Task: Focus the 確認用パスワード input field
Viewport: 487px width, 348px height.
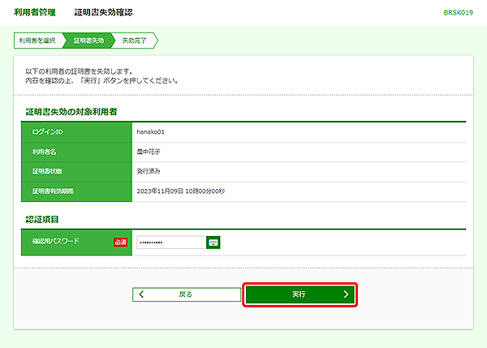Action: 171,243
